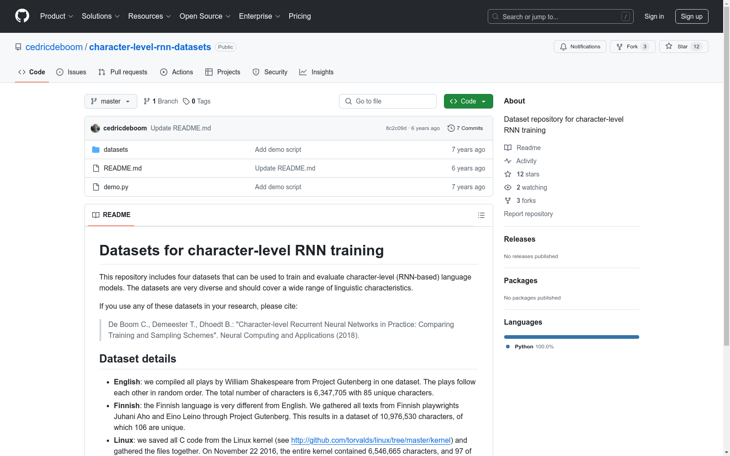View the 3 forks link

point(520,201)
